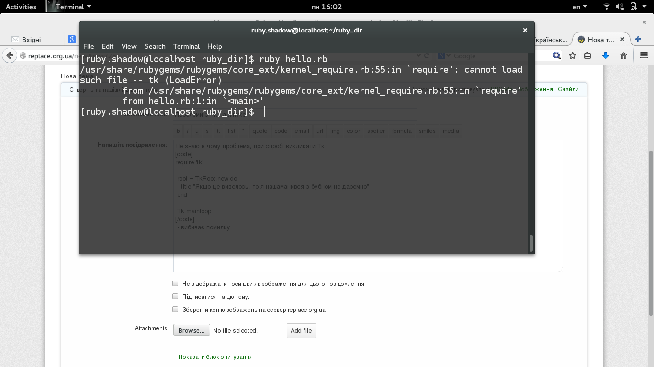Image resolution: width=654 pixels, height=367 pixels.
Task: Click the bookmark star icon
Action: [x=573, y=56]
